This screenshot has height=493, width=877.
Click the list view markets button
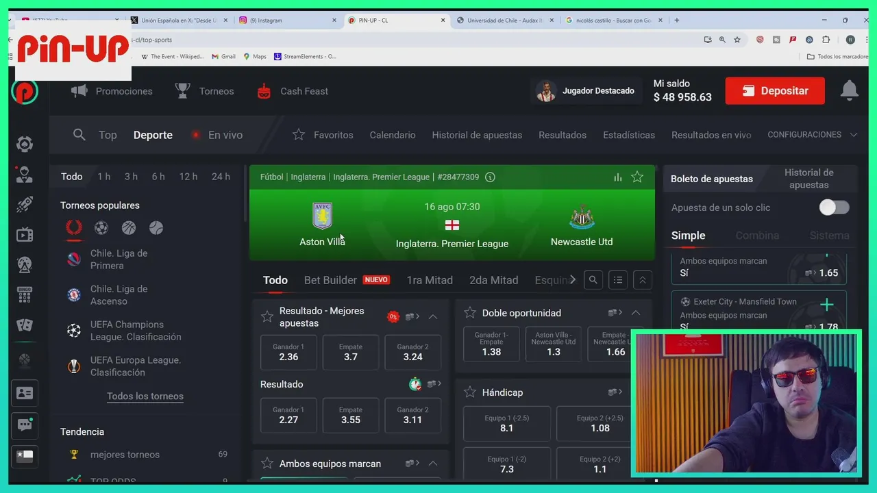pos(618,279)
